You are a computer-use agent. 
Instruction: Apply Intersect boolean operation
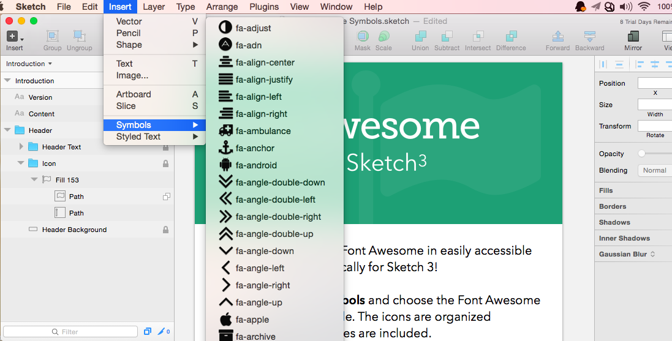(478, 40)
